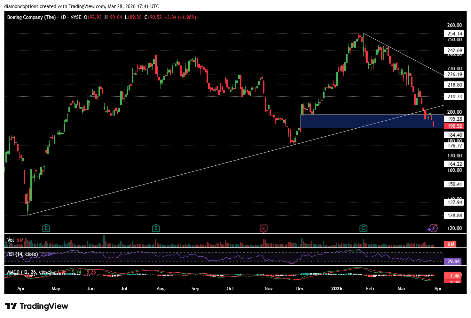Viewport: 471px width, 318px height.
Task: Click the Aug time axis label
Action: pyautogui.click(x=161, y=289)
